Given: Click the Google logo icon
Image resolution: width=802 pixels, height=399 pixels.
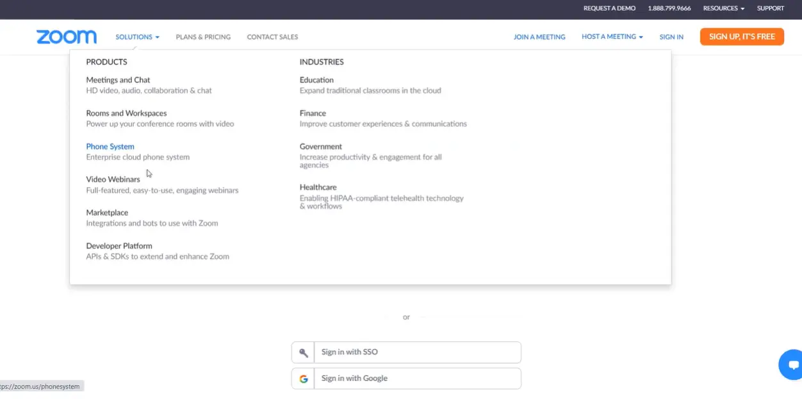Looking at the screenshot, I should click(x=304, y=379).
